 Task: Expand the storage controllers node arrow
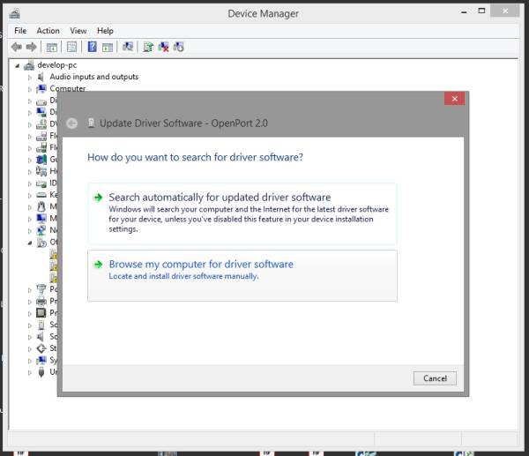point(30,348)
